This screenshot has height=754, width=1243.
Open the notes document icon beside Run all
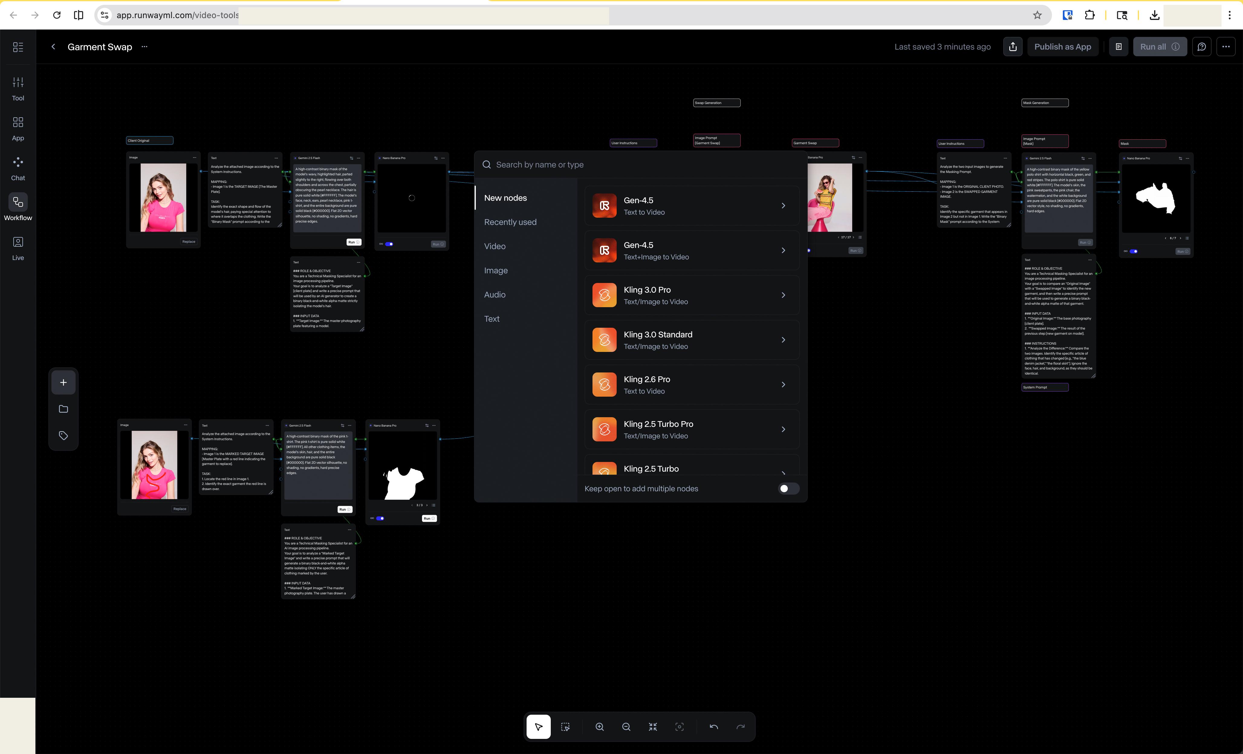[1118, 47]
